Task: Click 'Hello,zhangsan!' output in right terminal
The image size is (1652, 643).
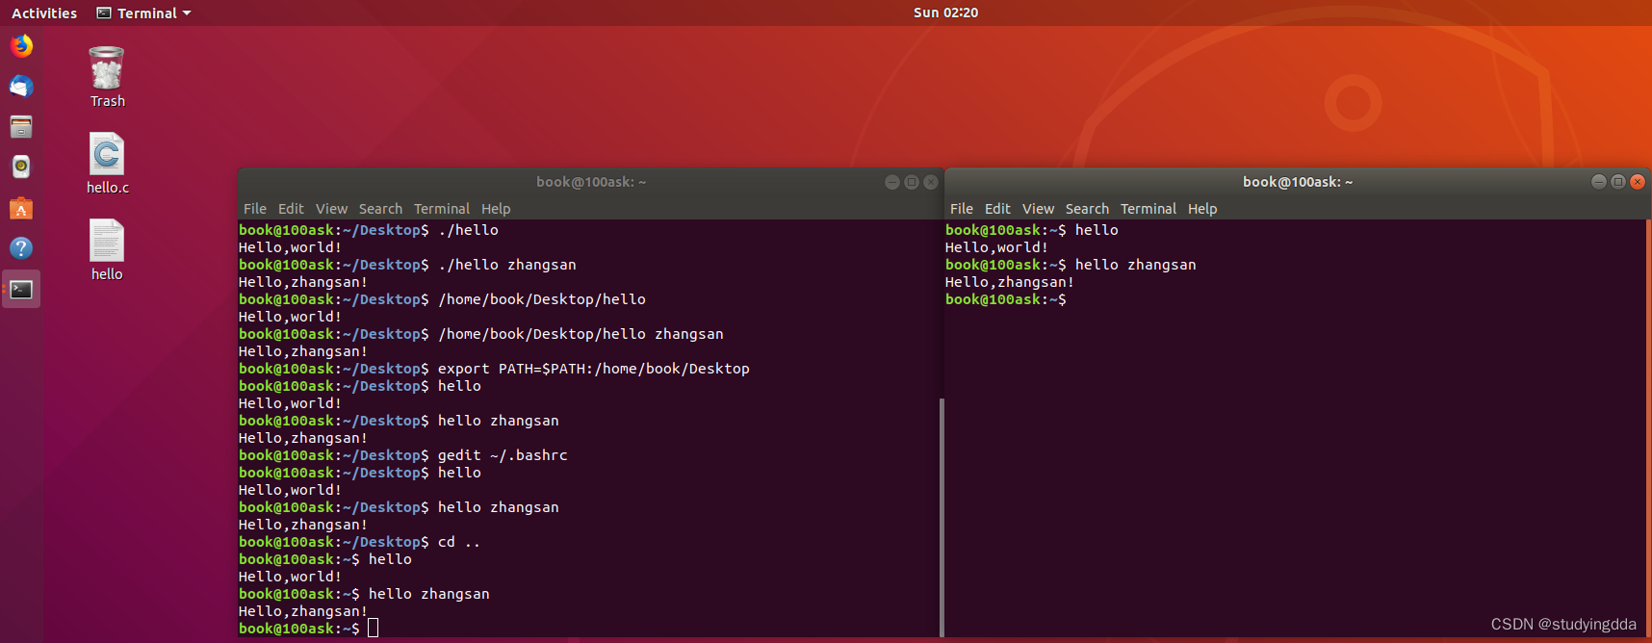Action: point(1010,282)
